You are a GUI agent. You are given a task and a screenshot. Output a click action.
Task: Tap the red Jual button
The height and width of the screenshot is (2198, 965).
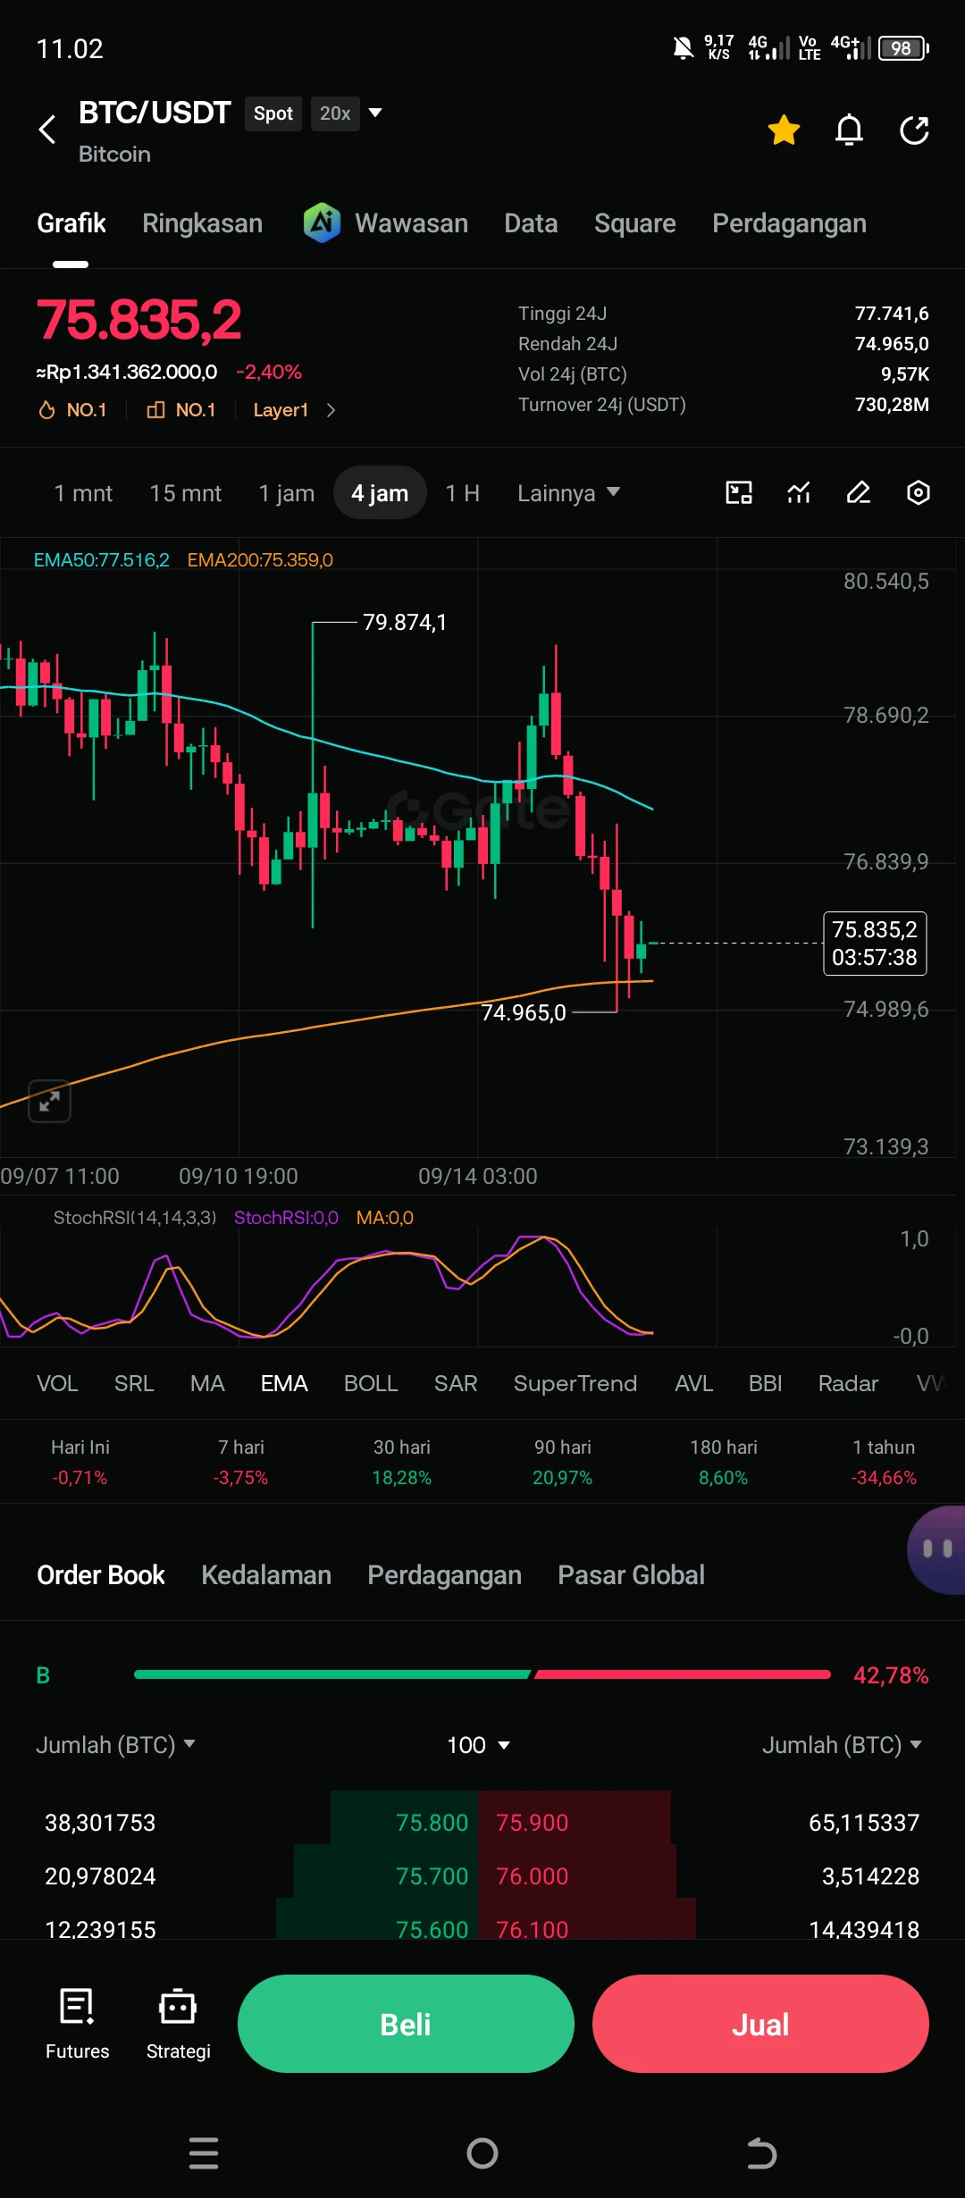(x=760, y=2024)
